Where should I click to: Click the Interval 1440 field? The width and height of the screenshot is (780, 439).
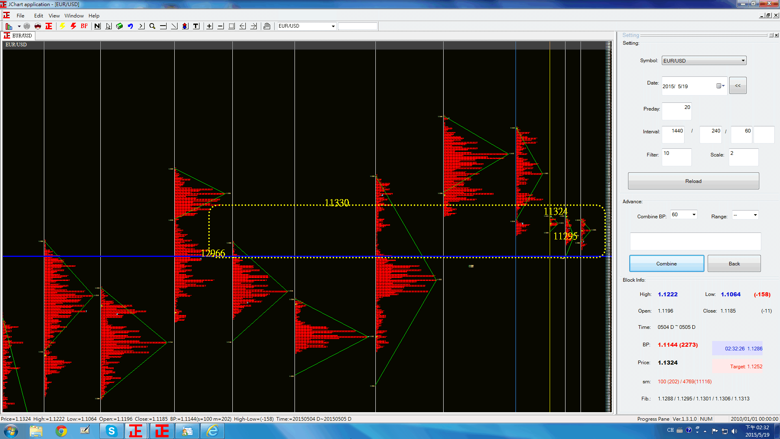coord(673,135)
